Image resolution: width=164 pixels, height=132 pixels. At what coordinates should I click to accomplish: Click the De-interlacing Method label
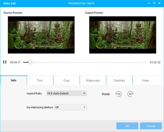[x=40, y=107]
